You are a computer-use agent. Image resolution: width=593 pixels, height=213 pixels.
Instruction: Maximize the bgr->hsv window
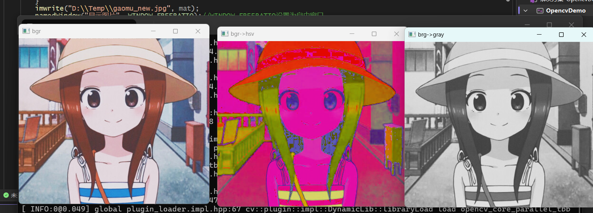[374, 34]
